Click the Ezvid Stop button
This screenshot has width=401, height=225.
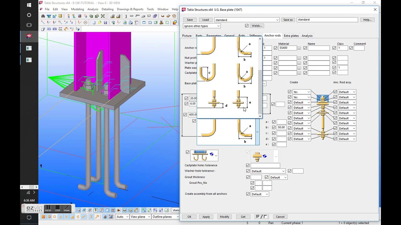pyautogui.click(x=57, y=208)
